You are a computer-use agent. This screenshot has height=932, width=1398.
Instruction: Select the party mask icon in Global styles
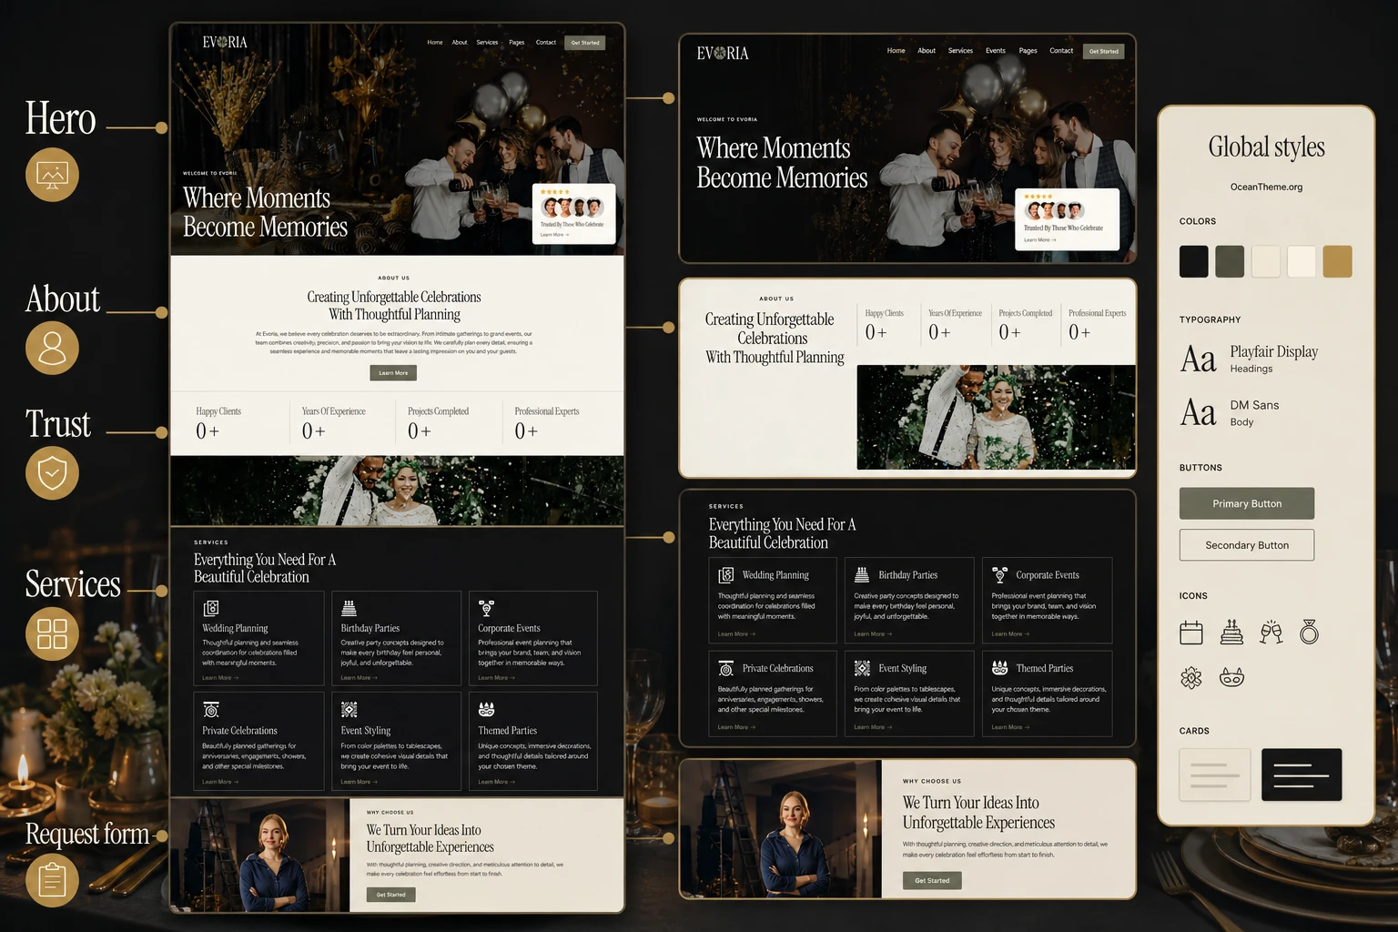1231,677
